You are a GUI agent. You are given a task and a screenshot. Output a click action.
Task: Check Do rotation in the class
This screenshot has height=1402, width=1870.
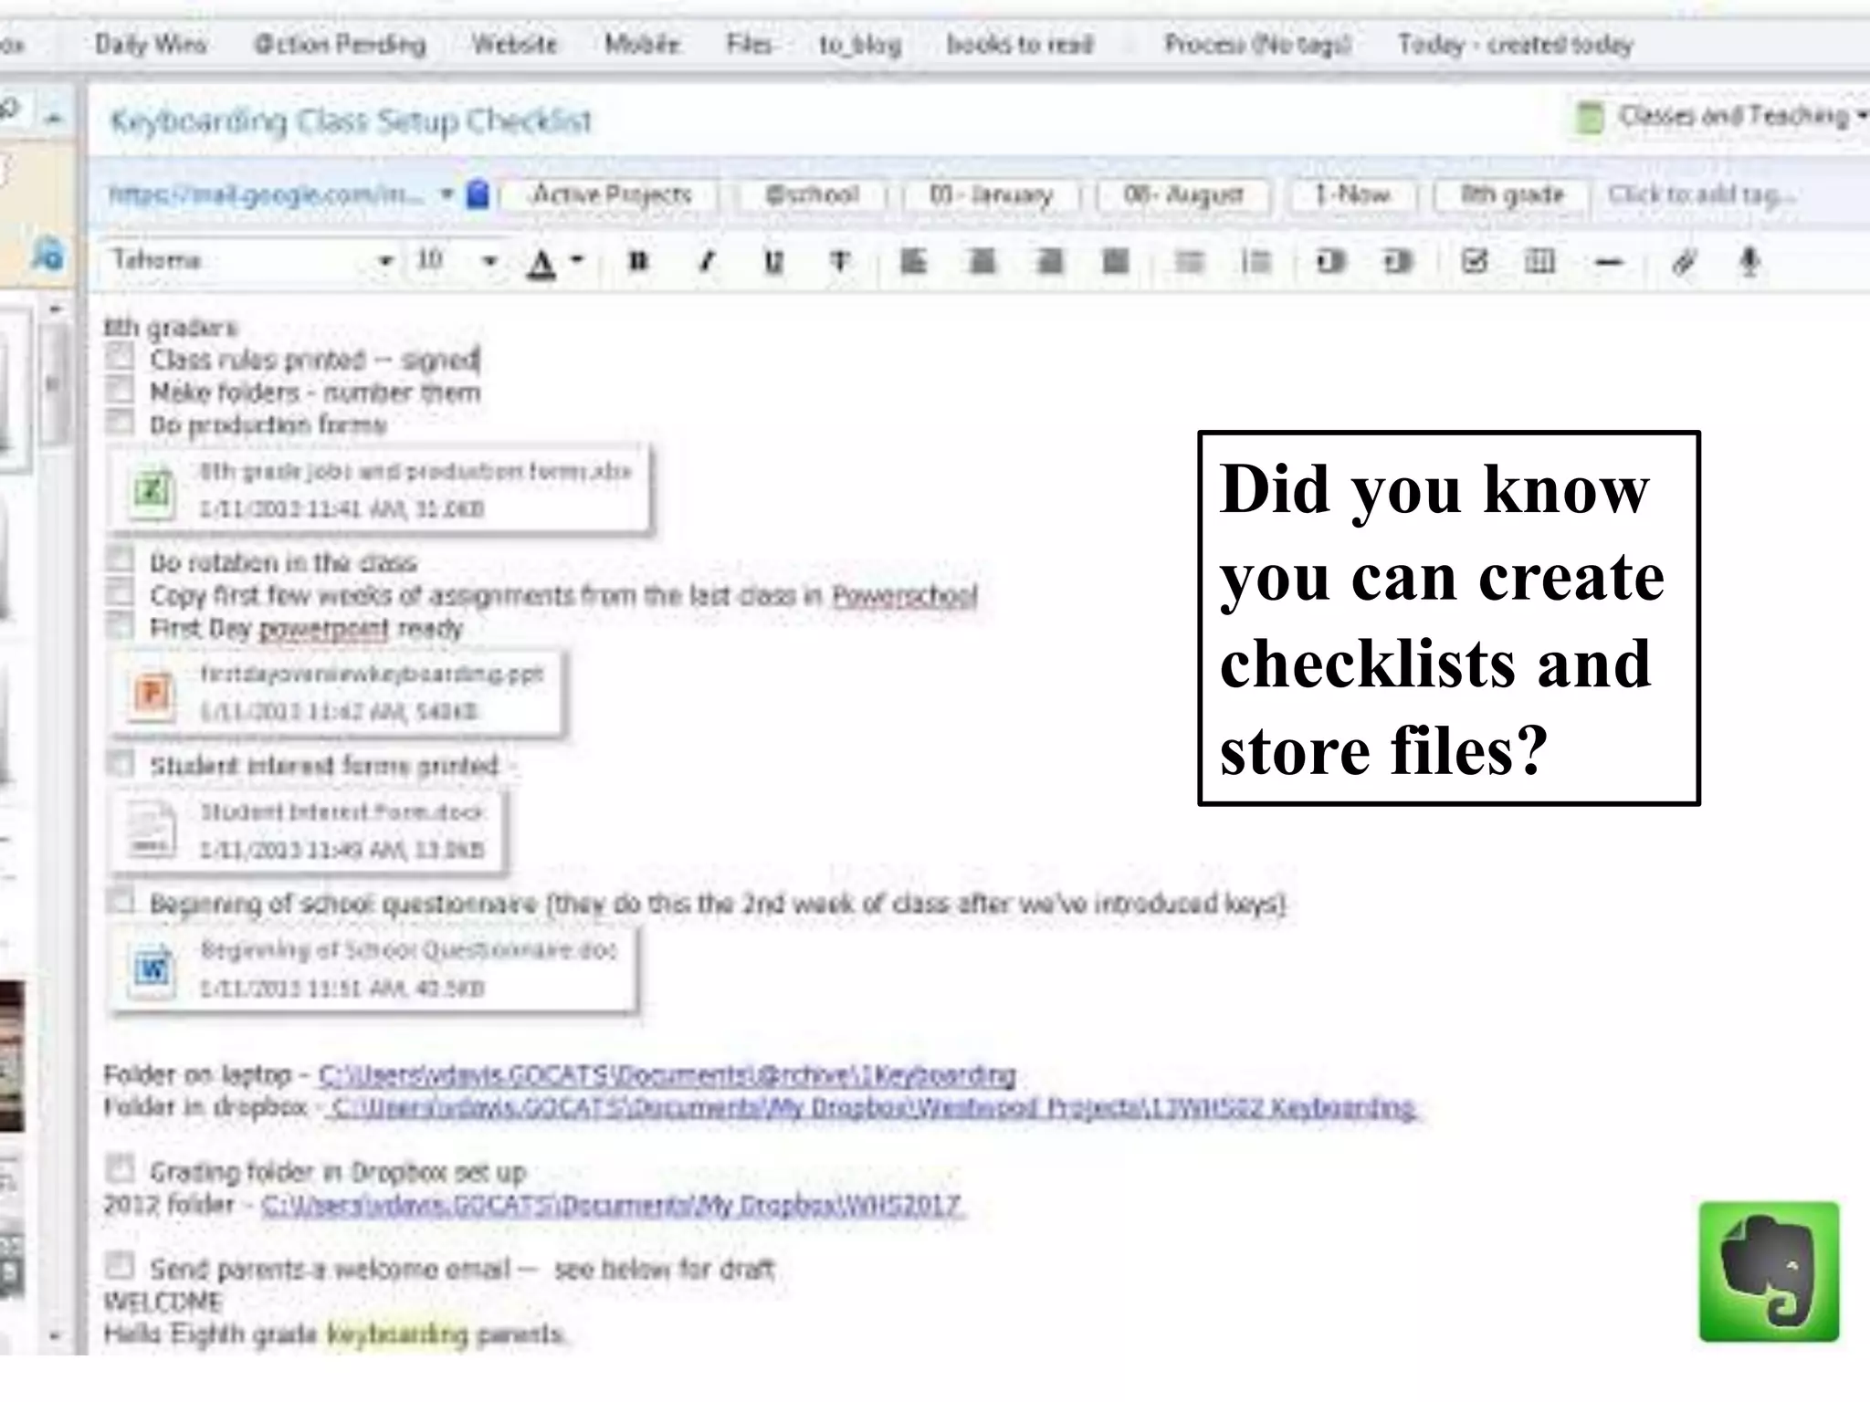(x=120, y=560)
